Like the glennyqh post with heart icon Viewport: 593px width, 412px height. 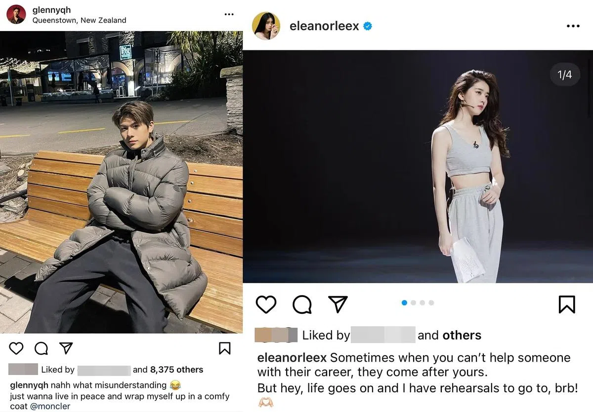(x=16, y=348)
